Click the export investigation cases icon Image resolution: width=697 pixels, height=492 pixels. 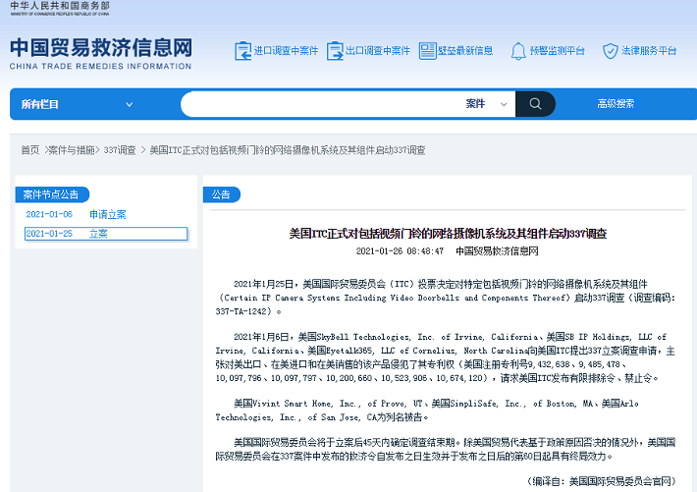[x=335, y=51]
